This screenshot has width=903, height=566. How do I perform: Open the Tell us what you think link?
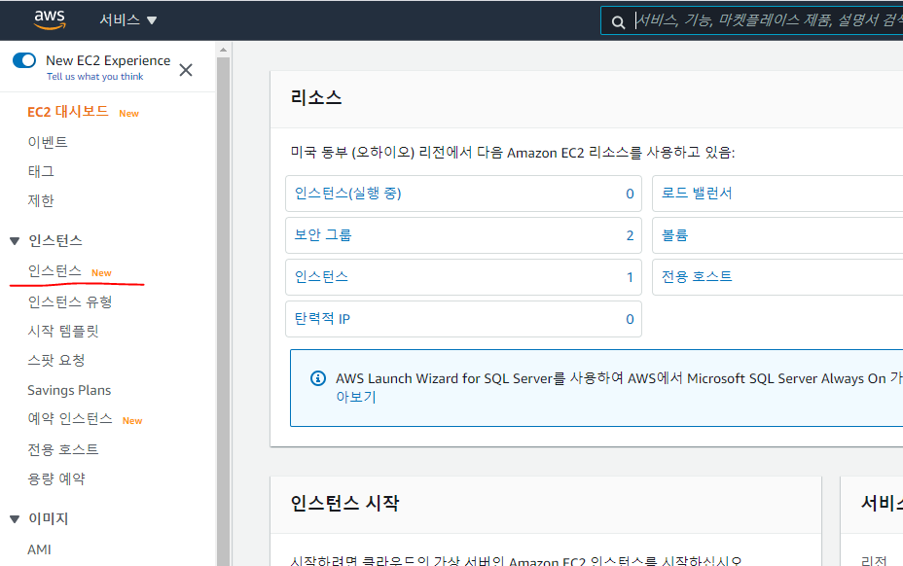tap(95, 77)
